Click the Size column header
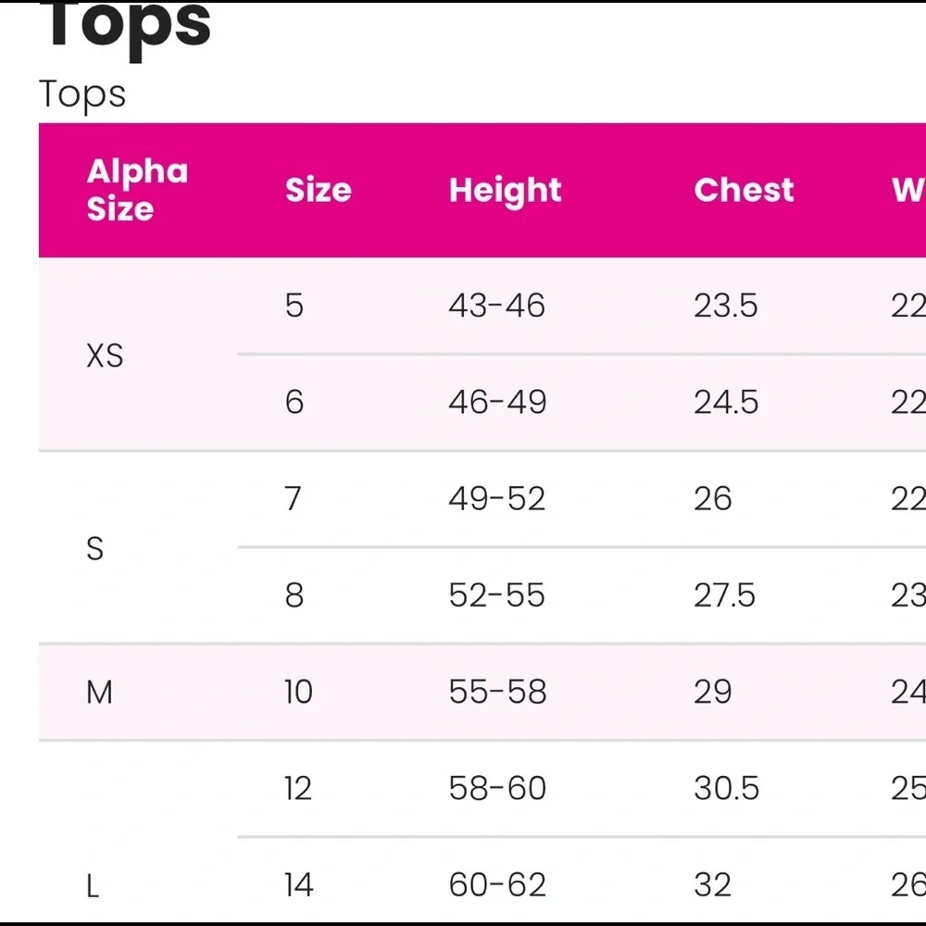The width and height of the screenshot is (926, 926). (x=319, y=190)
